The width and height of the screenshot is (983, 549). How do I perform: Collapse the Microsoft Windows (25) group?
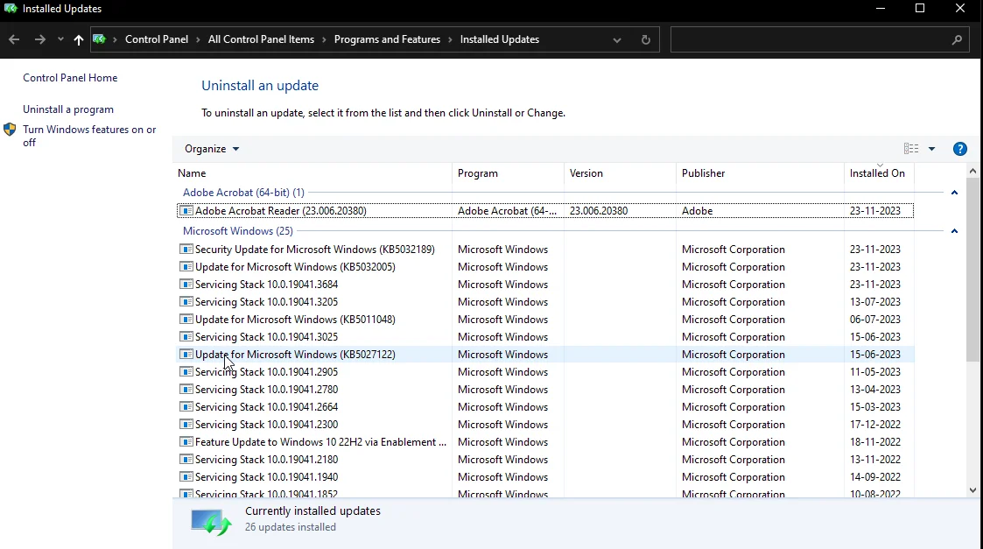(x=954, y=231)
